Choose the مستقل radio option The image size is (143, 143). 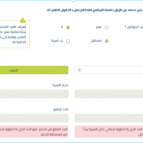pos(106,41)
